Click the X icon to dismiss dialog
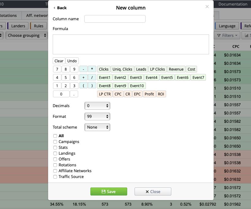The width and height of the screenshot is (251, 209). click(x=207, y=7)
